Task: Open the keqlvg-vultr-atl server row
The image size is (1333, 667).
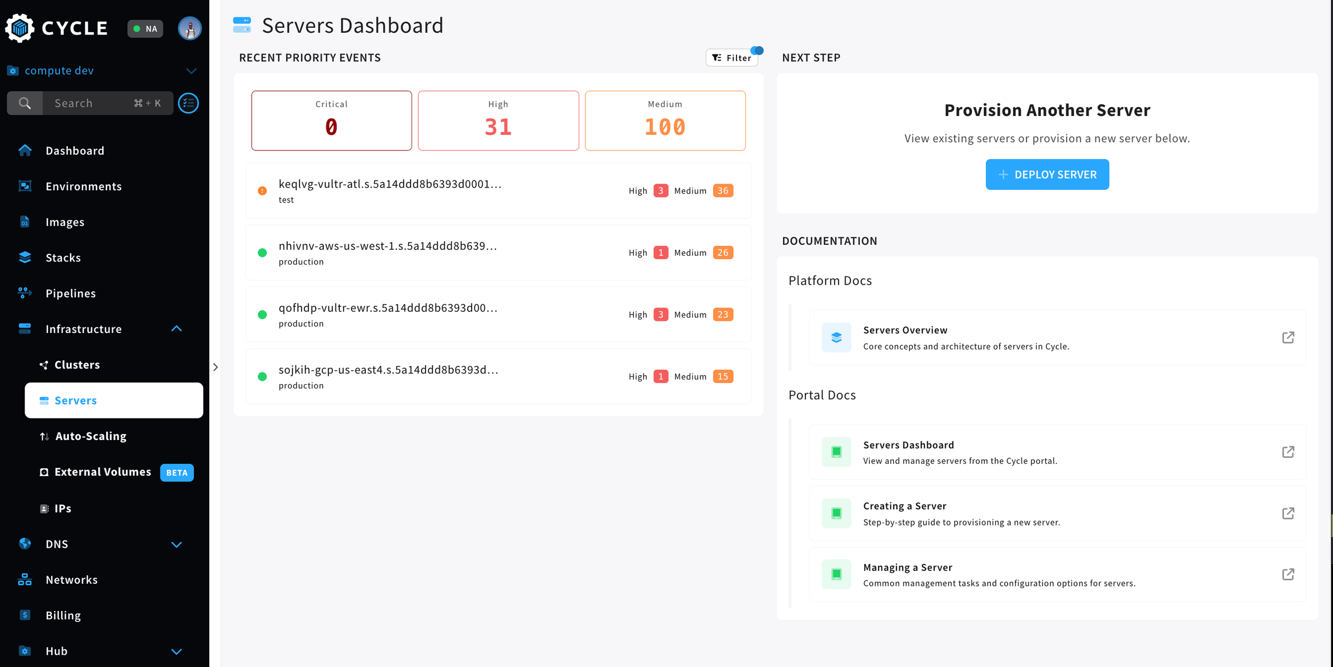Action: [x=498, y=190]
